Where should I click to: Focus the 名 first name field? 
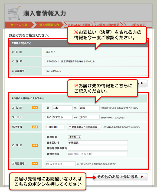(x=89, y=108)
